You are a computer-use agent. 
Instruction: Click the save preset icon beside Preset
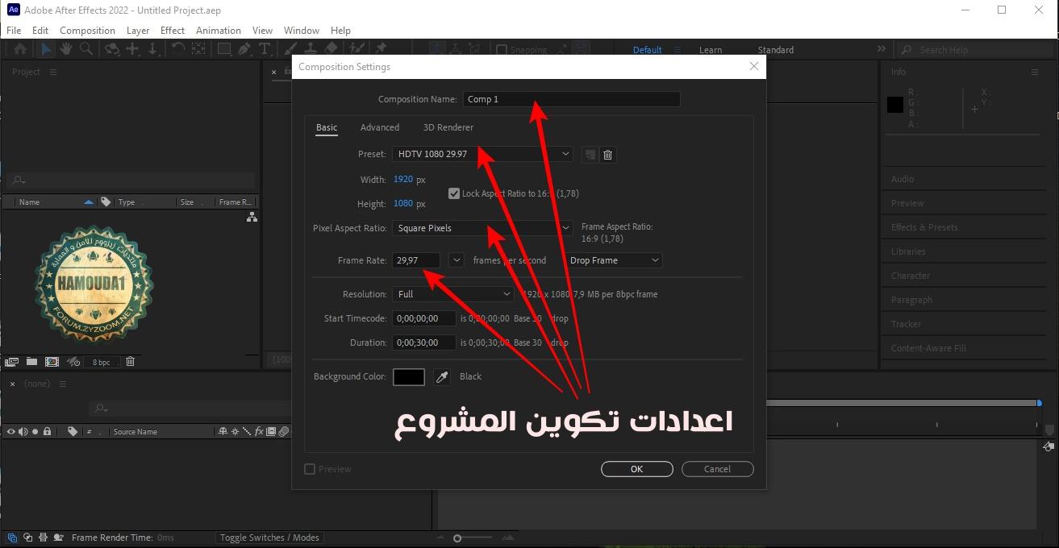pyautogui.click(x=590, y=155)
